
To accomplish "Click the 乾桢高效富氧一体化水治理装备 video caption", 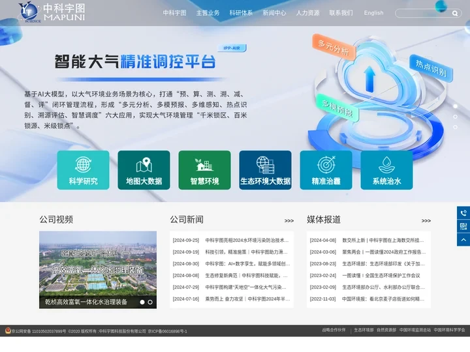I will (x=86, y=302).
